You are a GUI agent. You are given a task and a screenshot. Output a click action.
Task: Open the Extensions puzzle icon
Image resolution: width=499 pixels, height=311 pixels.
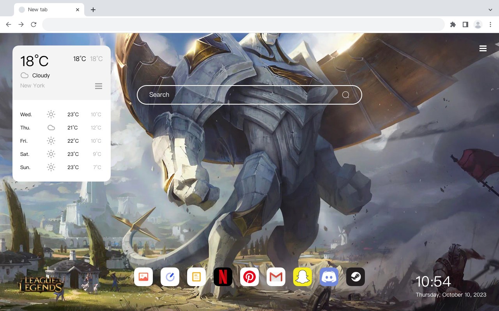click(453, 24)
